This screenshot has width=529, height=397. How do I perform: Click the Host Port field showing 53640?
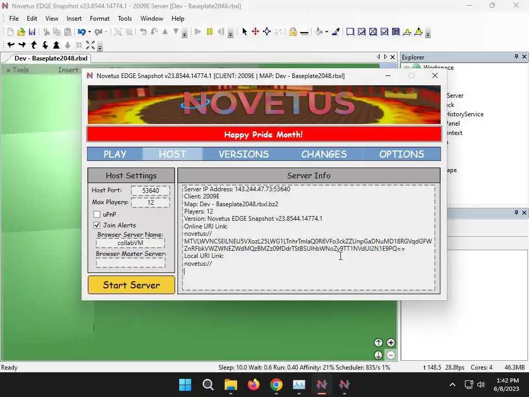[x=150, y=190]
